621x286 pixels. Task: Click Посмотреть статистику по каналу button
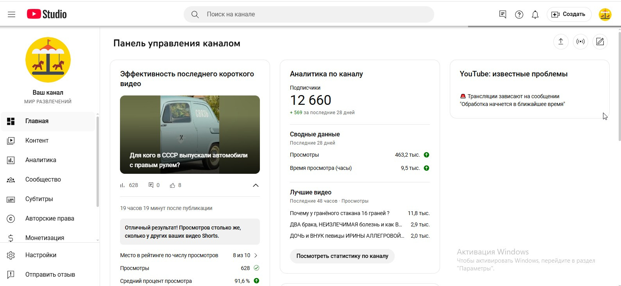point(342,256)
